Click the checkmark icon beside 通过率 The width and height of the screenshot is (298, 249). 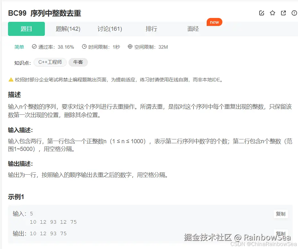point(34,46)
